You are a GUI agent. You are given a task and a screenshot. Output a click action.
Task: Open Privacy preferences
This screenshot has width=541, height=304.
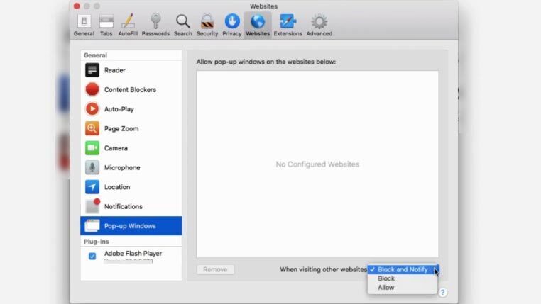click(x=231, y=24)
